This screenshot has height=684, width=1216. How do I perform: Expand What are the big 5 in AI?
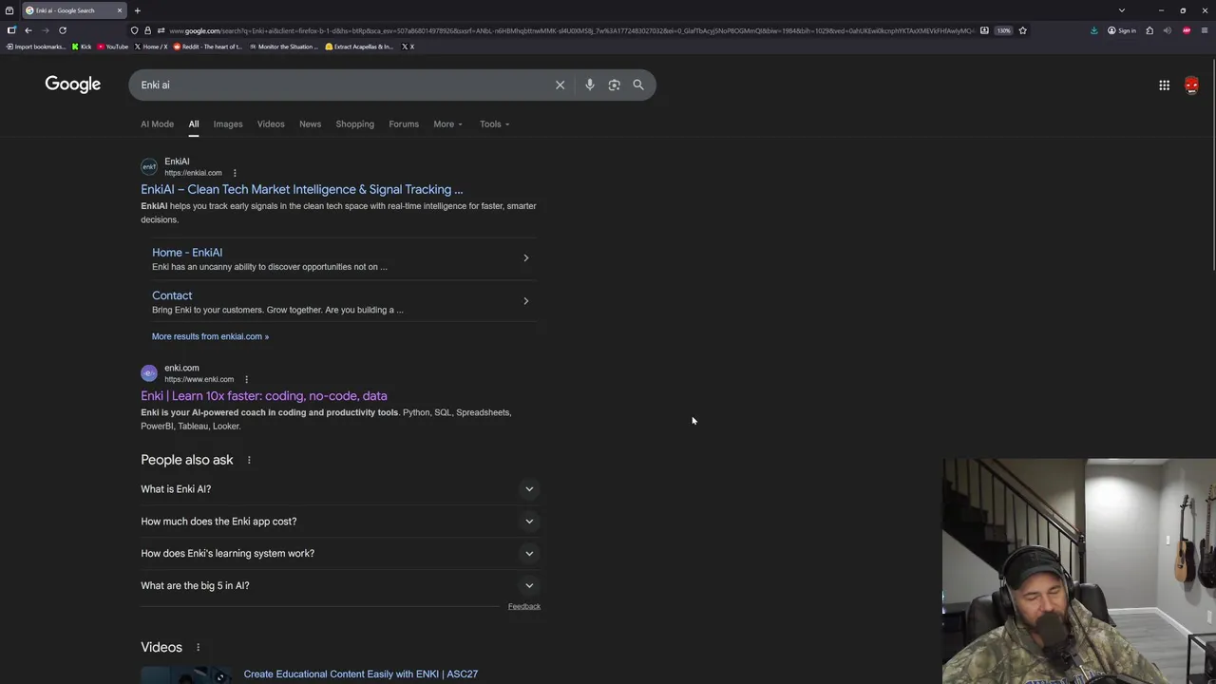pyautogui.click(x=338, y=586)
